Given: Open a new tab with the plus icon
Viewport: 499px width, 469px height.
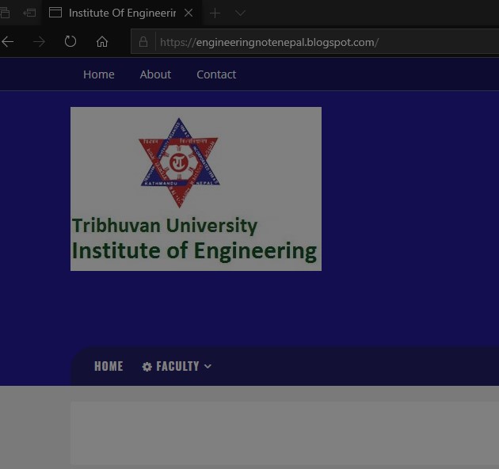Looking at the screenshot, I should point(215,13).
